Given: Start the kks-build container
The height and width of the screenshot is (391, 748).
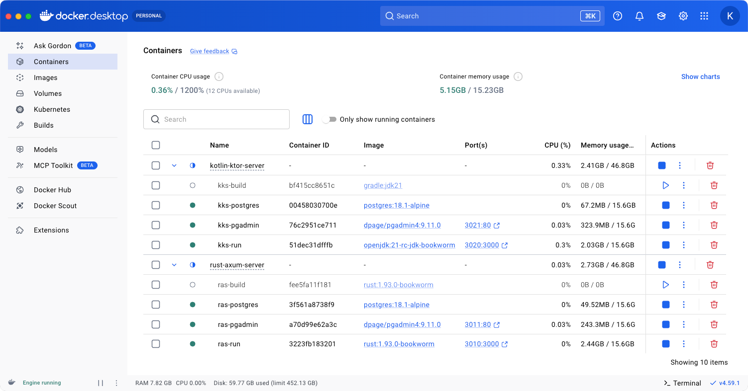Looking at the screenshot, I should click(666, 185).
